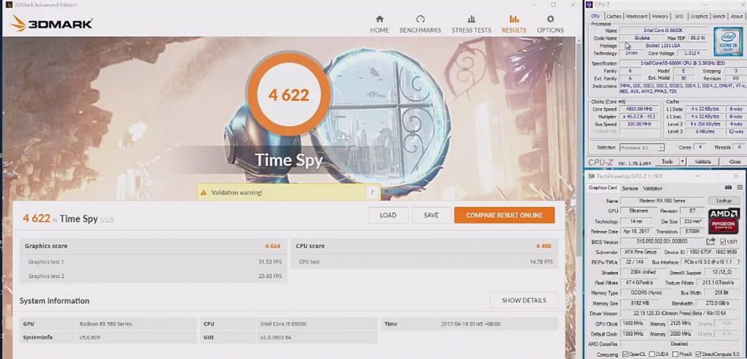Viewport: 747px width, 359px height.
Task: Open the SPD tab in CPU-Z
Action: pos(679,16)
